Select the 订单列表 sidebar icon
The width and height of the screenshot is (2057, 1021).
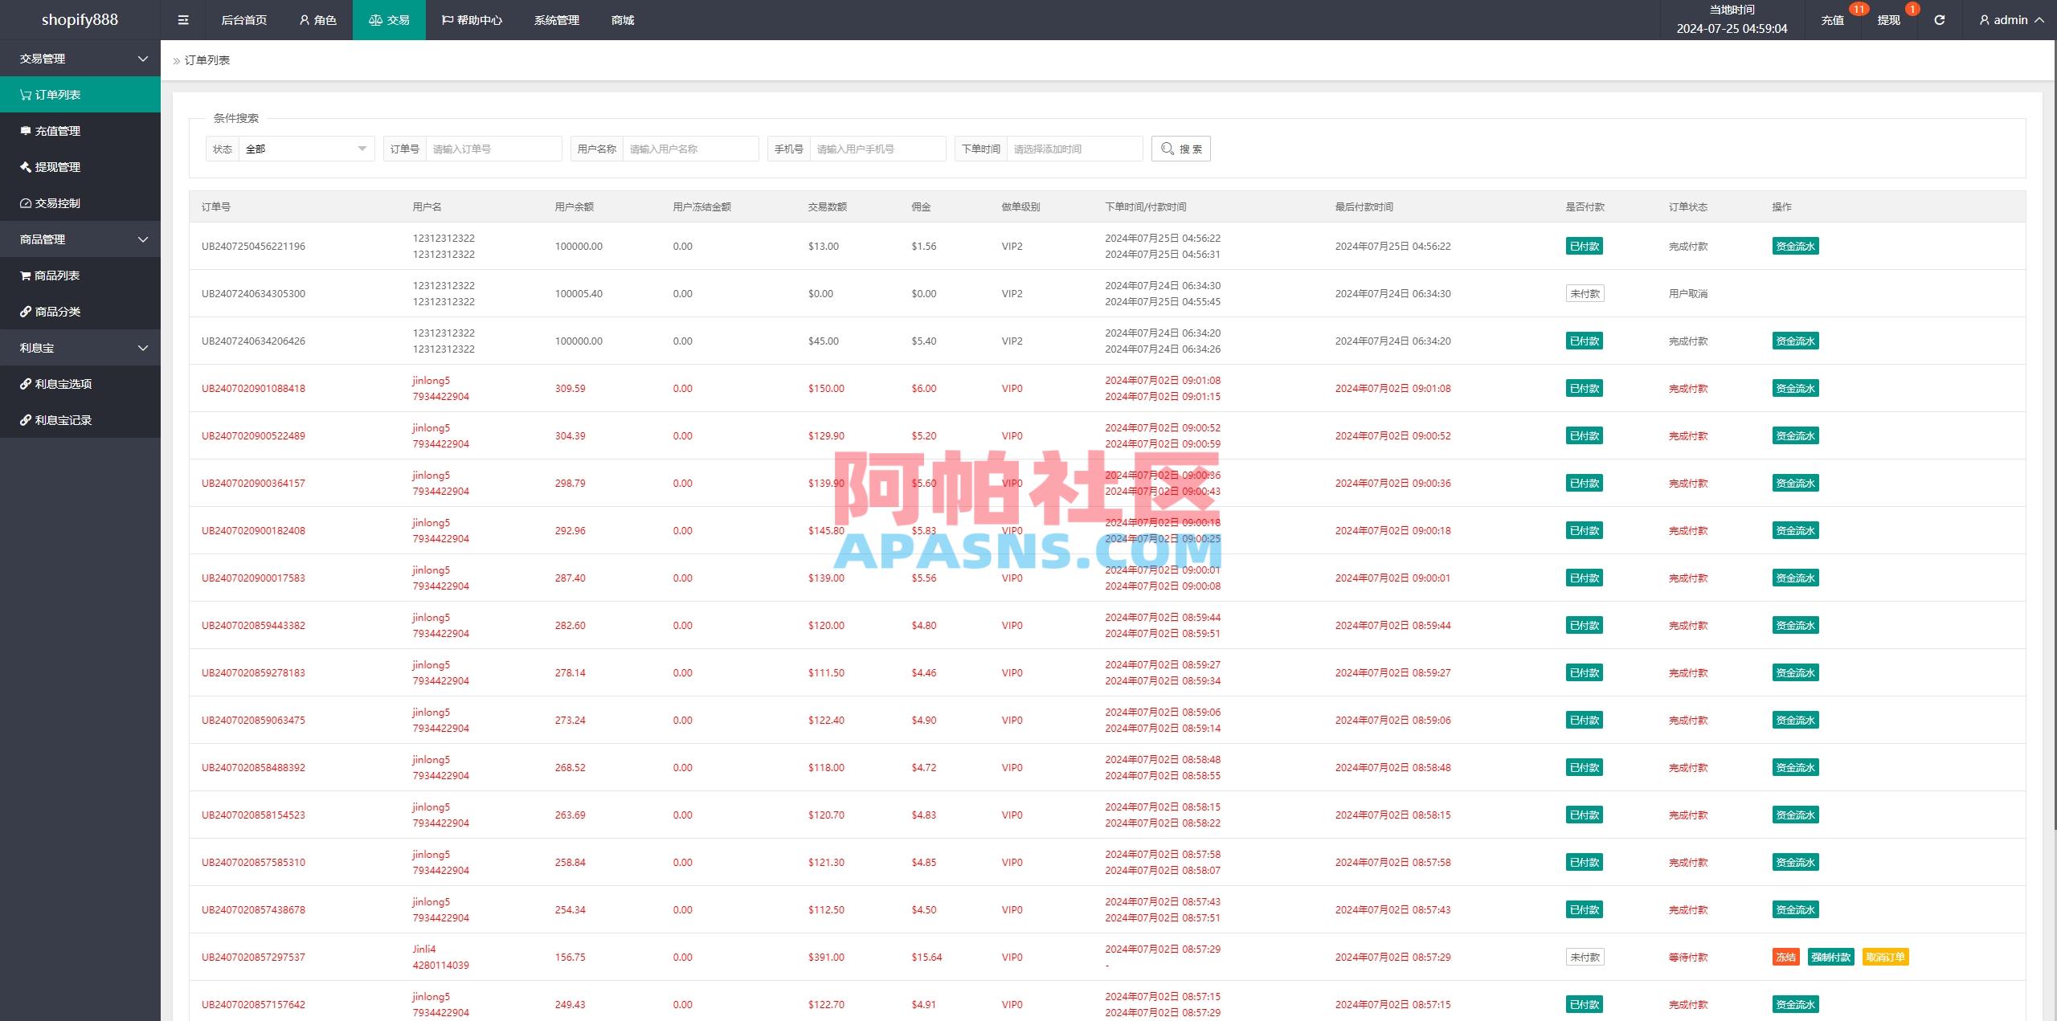tap(24, 94)
